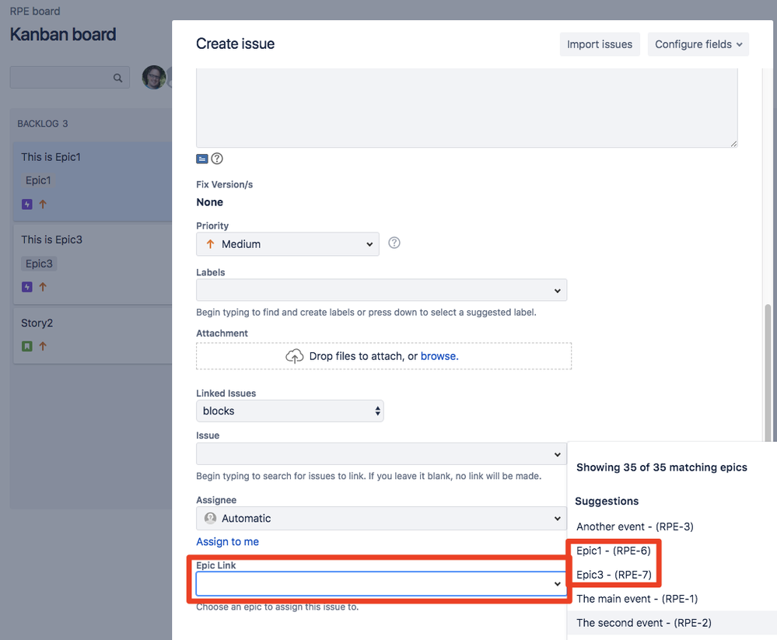The height and width of the screenshot is (640, 777).
Task: Select Another event - (RPE-3) suggestion
Action: [x=635, y=526]
